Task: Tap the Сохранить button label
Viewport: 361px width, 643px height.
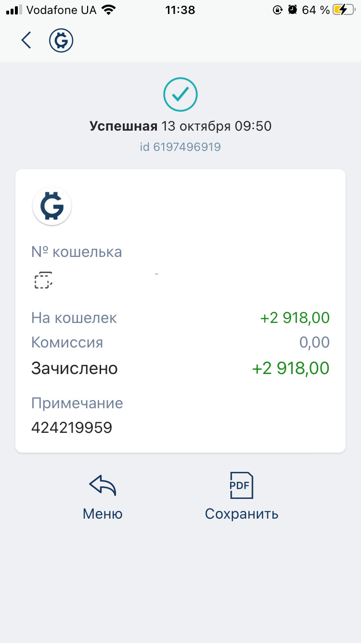Action: [242, 514]
